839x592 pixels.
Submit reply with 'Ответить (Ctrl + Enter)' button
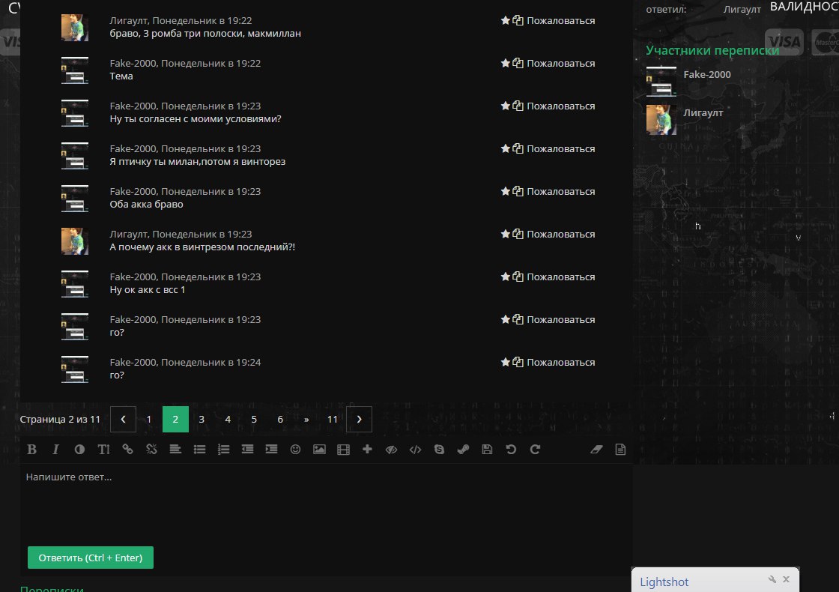91,558
